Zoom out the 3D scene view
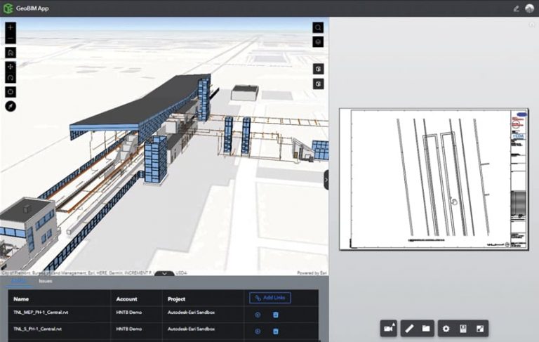The image size is (539, 342). 11,38
